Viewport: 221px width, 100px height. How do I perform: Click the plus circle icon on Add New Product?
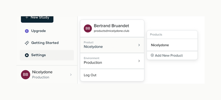(x=152, y=55)
